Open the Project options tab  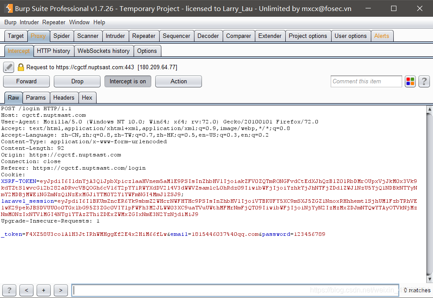coord(308,36)
